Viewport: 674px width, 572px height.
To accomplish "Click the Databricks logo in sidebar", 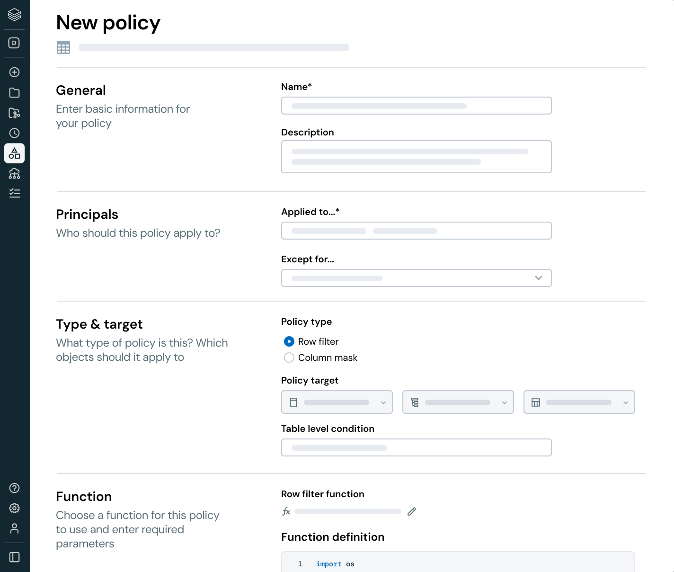I will [15, 15].
